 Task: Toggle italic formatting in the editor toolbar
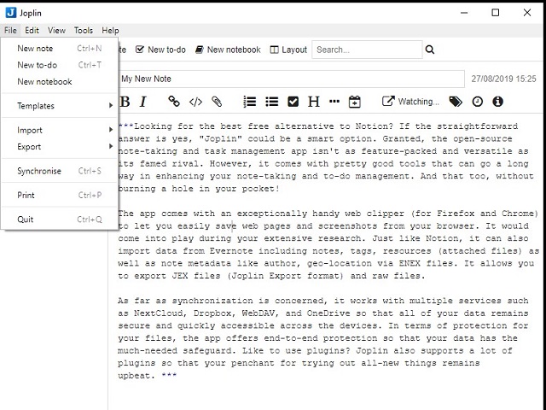pyautogui.click(x=144, y=102)
